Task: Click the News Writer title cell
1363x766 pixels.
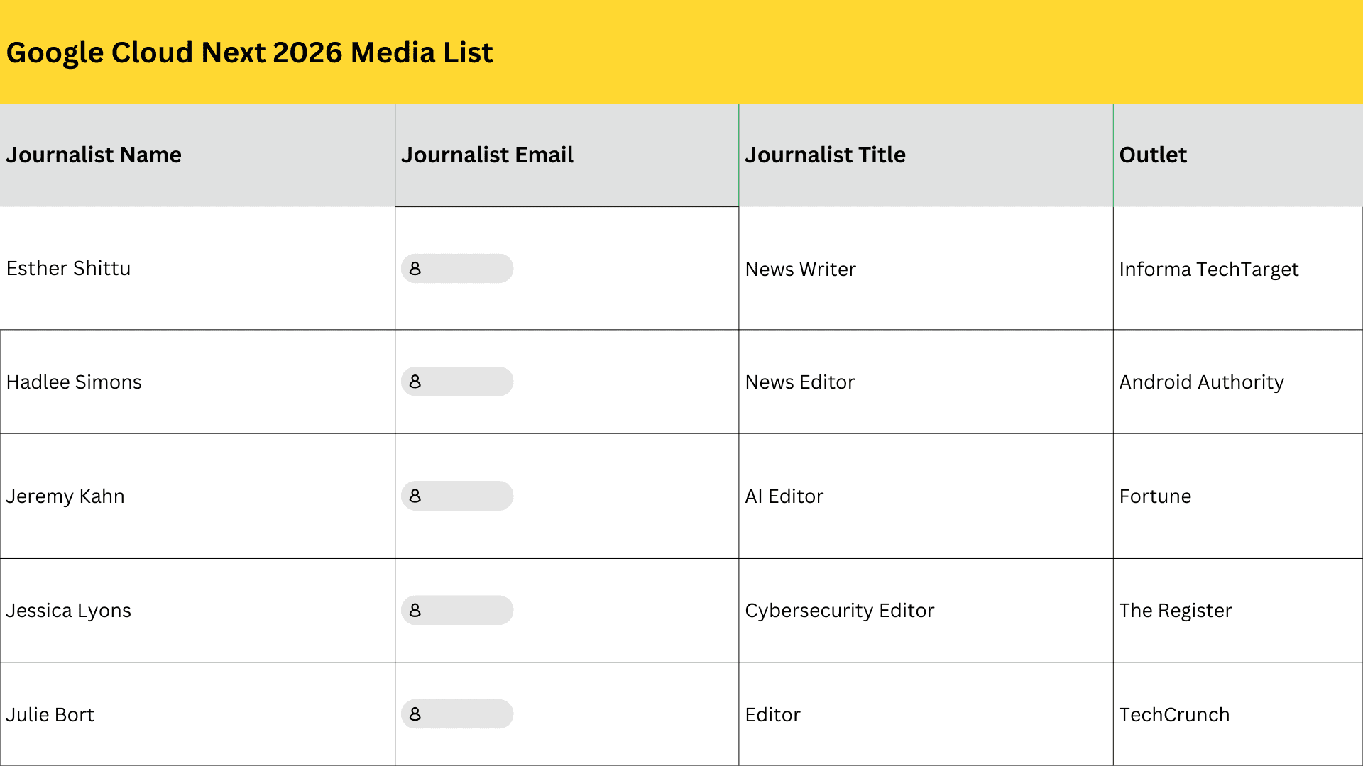Action: coord(800,269)
